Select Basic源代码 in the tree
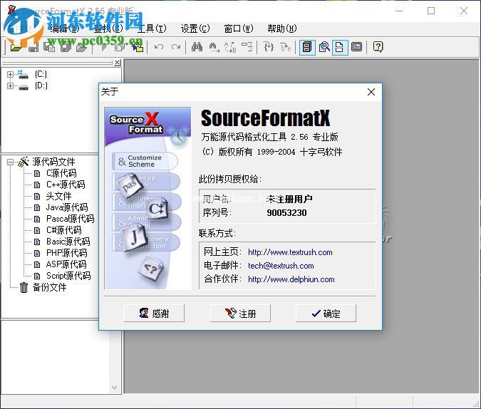 (x=68, y=242)
